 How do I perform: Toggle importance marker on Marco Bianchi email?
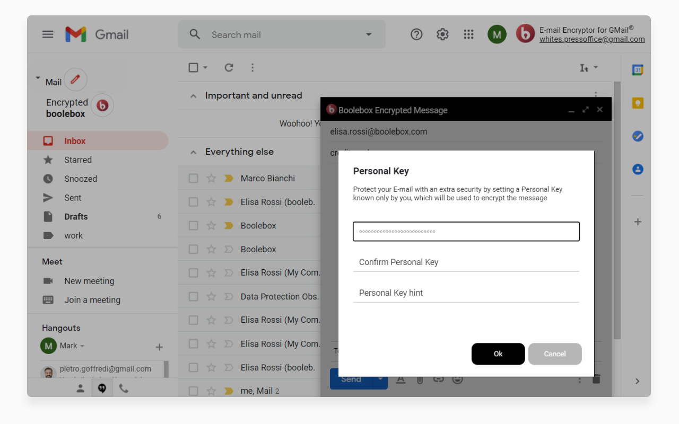tap(229, 179)
